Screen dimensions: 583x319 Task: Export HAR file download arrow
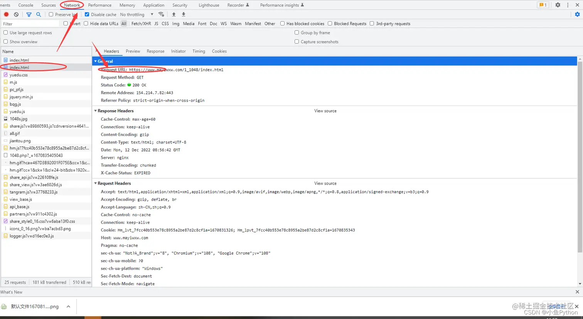[184, 14]
